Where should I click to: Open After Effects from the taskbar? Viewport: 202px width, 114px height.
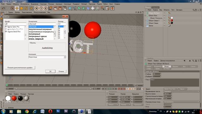pyautogui.click(x=66, y=111)
